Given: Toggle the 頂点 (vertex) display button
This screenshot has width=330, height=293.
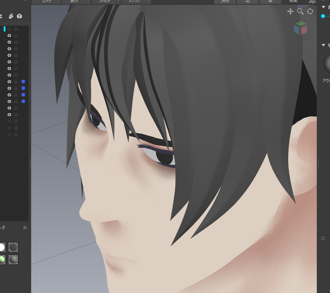Looking at the screenshot, I should tap(225, 1).
